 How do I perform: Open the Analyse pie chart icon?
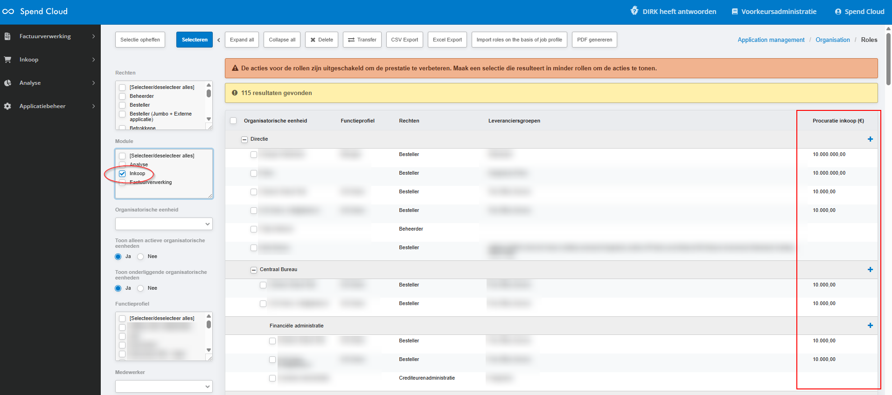7,83
